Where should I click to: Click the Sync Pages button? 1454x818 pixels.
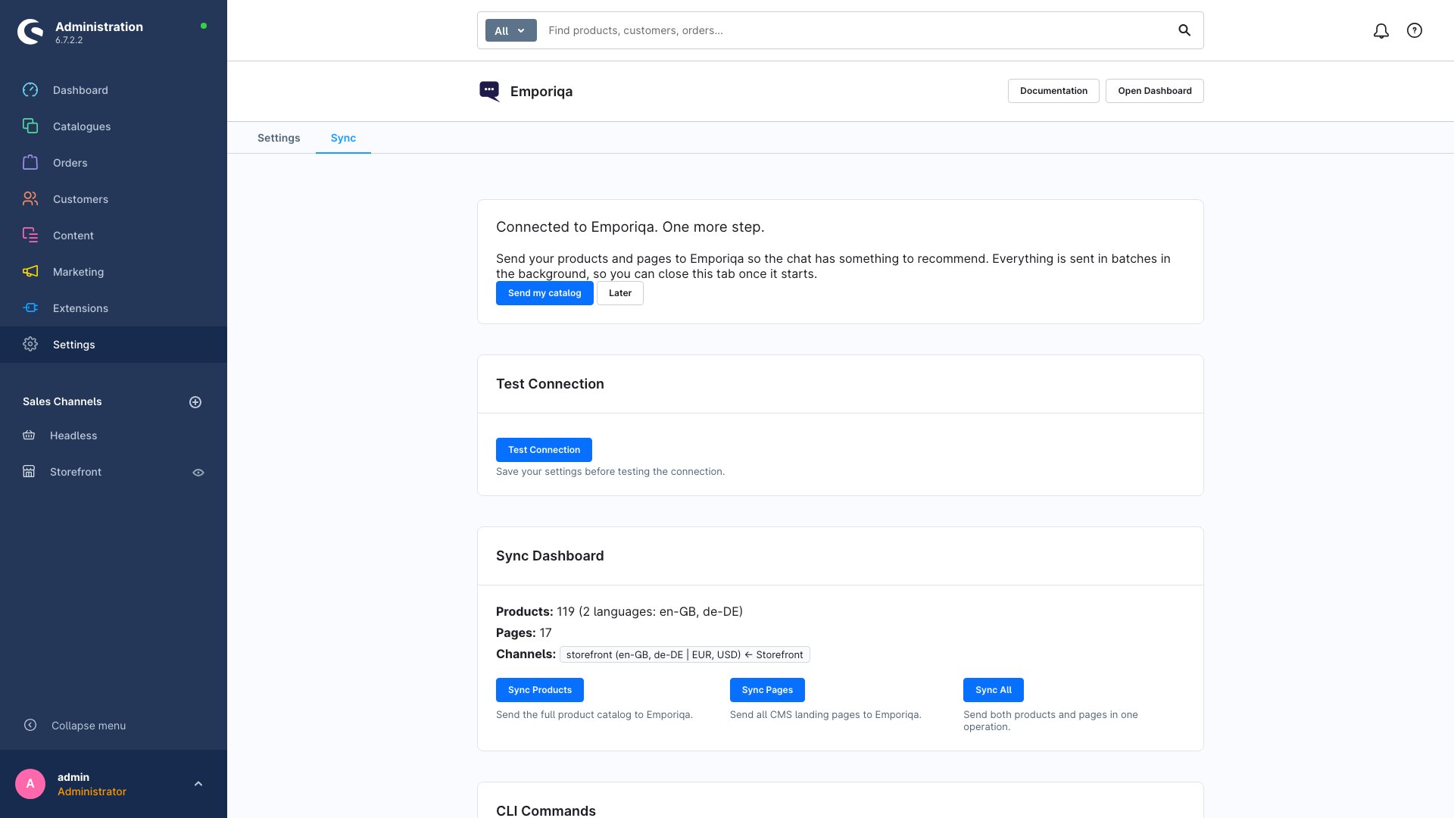(x=767, y=690)
